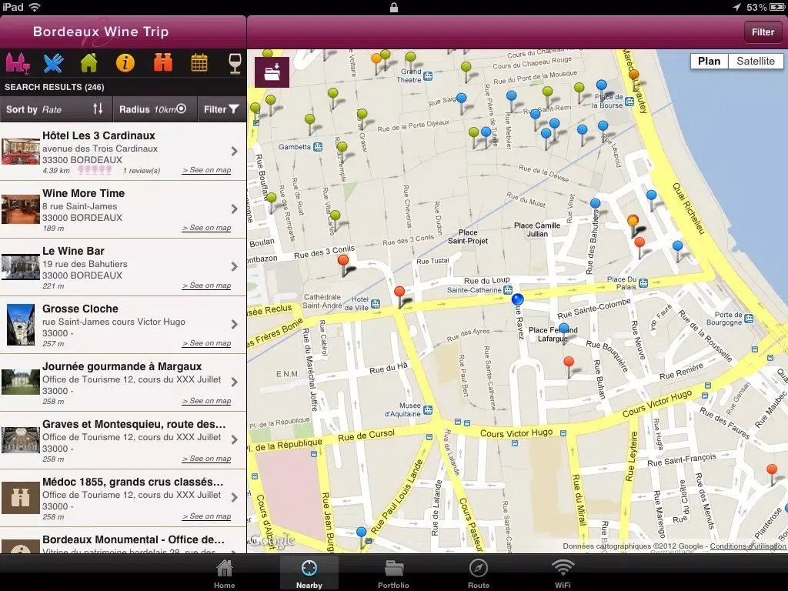Select the restaurants fork and knife icon
788x591 pixels.
click(x=53, y=63)
